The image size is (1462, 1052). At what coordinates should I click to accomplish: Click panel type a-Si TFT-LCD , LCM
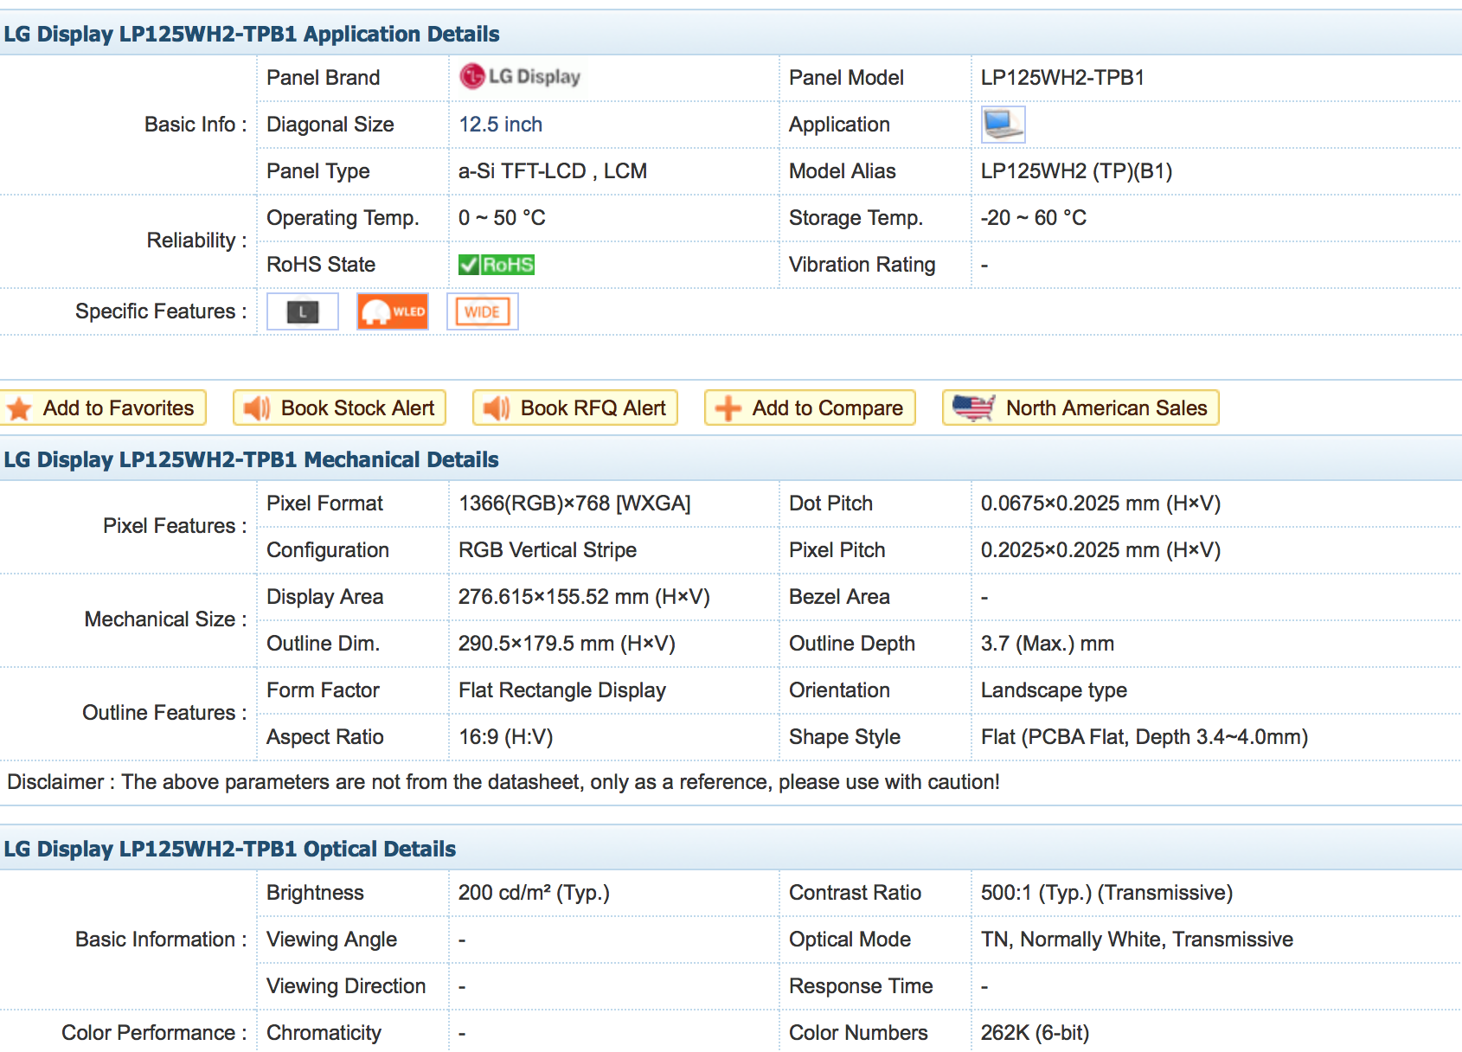coord(553,171)
